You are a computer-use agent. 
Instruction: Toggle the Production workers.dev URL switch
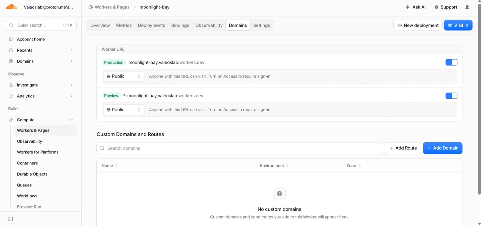tap(451, 62)
